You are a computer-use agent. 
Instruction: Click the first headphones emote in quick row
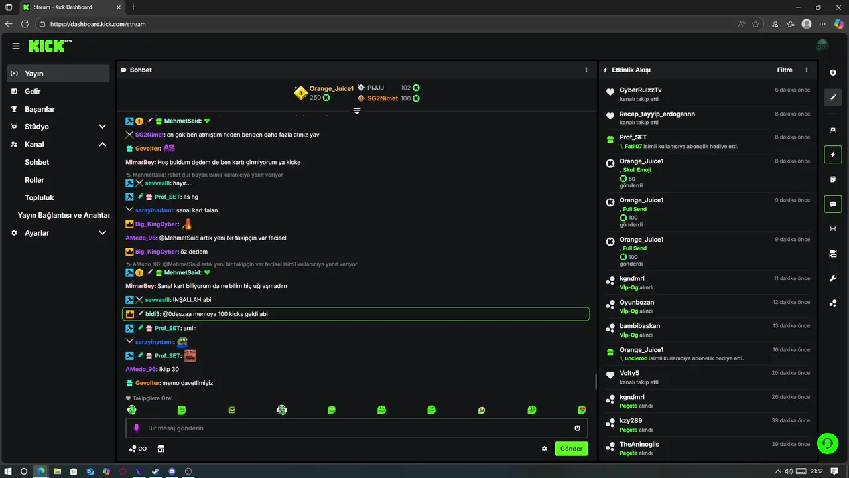tap(132, 410)
